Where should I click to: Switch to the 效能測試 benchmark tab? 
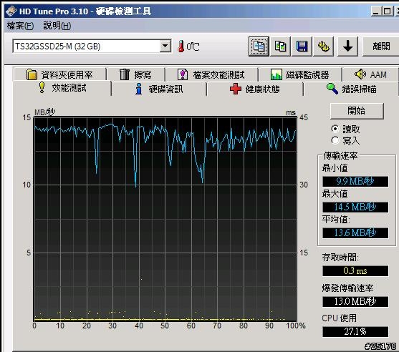(62, 88)
